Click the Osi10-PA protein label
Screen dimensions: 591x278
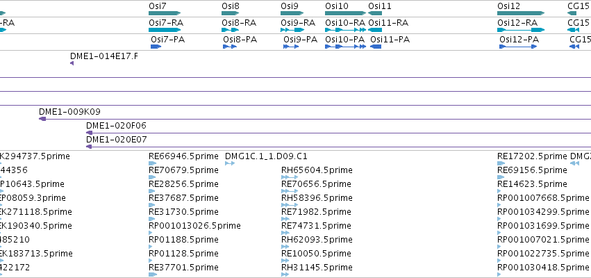(345, 39)
